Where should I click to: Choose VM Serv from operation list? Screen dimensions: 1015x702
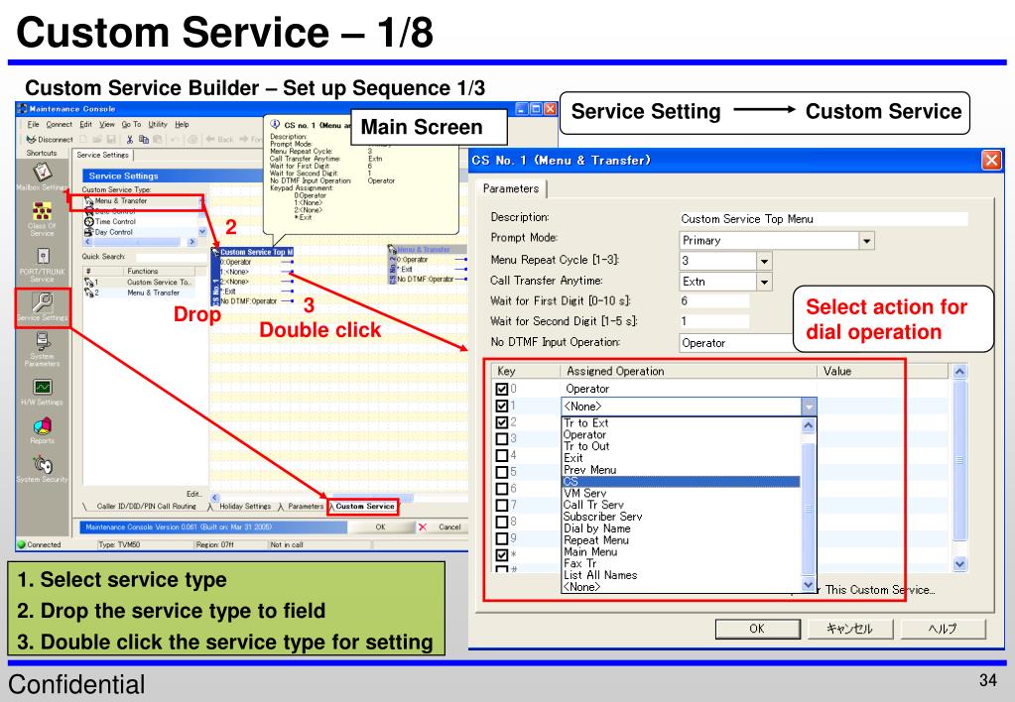click(681, 493)
